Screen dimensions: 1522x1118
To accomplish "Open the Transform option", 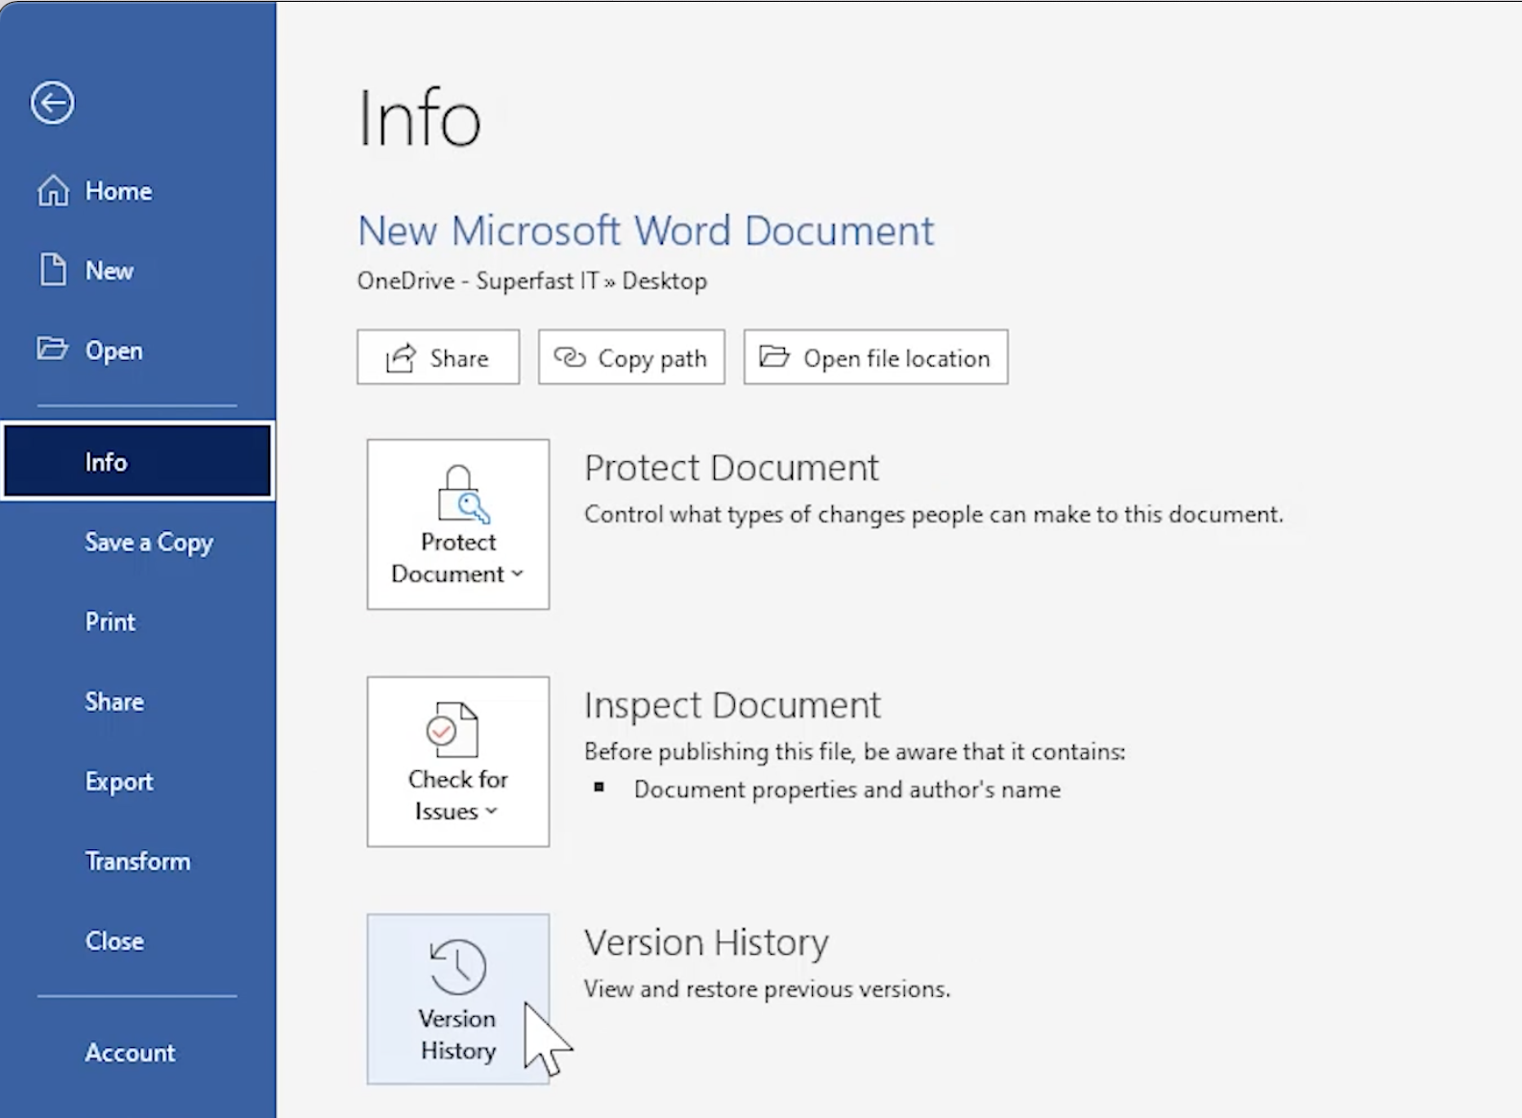I will 137,862.
